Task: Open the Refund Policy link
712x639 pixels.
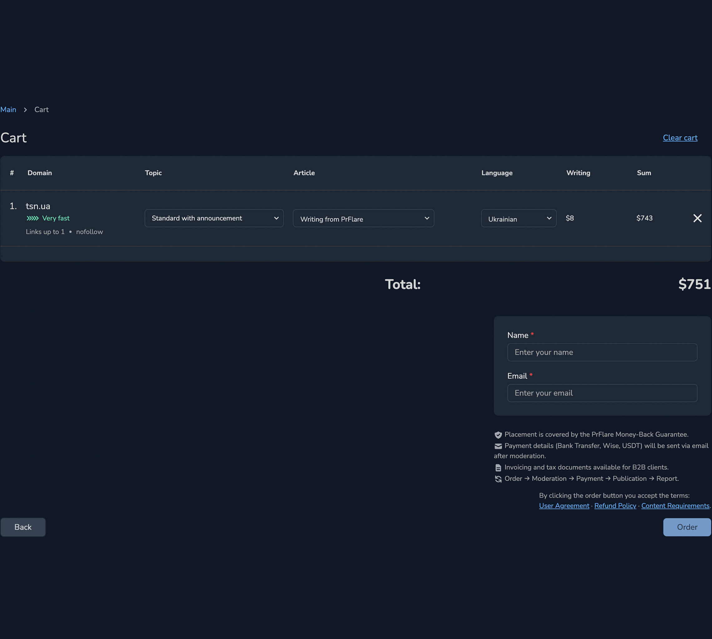Action: (x=615, y=506)
